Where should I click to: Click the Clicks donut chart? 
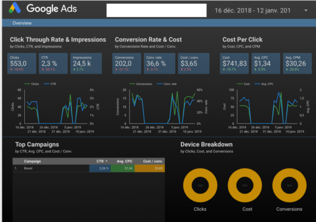coord(200,186)
